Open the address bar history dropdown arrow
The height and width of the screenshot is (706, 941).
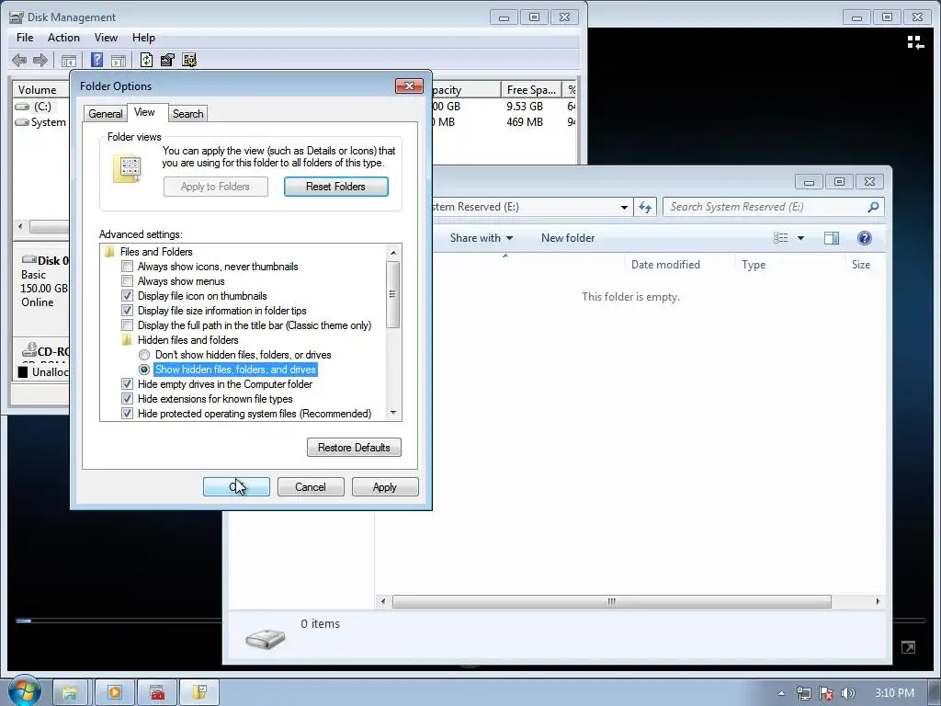pyautogui.click(x=624, y=207)
